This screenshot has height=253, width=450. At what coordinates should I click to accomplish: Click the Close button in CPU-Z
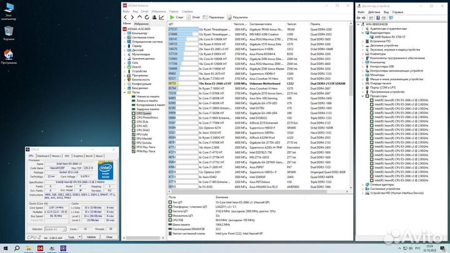(x=109, y=237)
